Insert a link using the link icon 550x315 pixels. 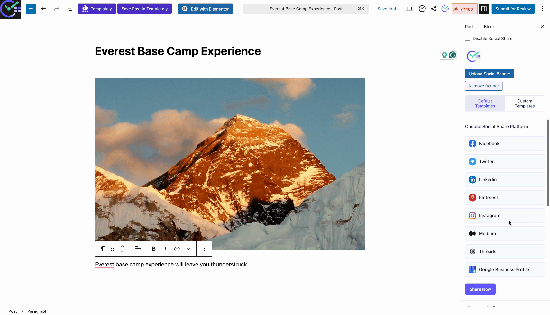(177, 248)
